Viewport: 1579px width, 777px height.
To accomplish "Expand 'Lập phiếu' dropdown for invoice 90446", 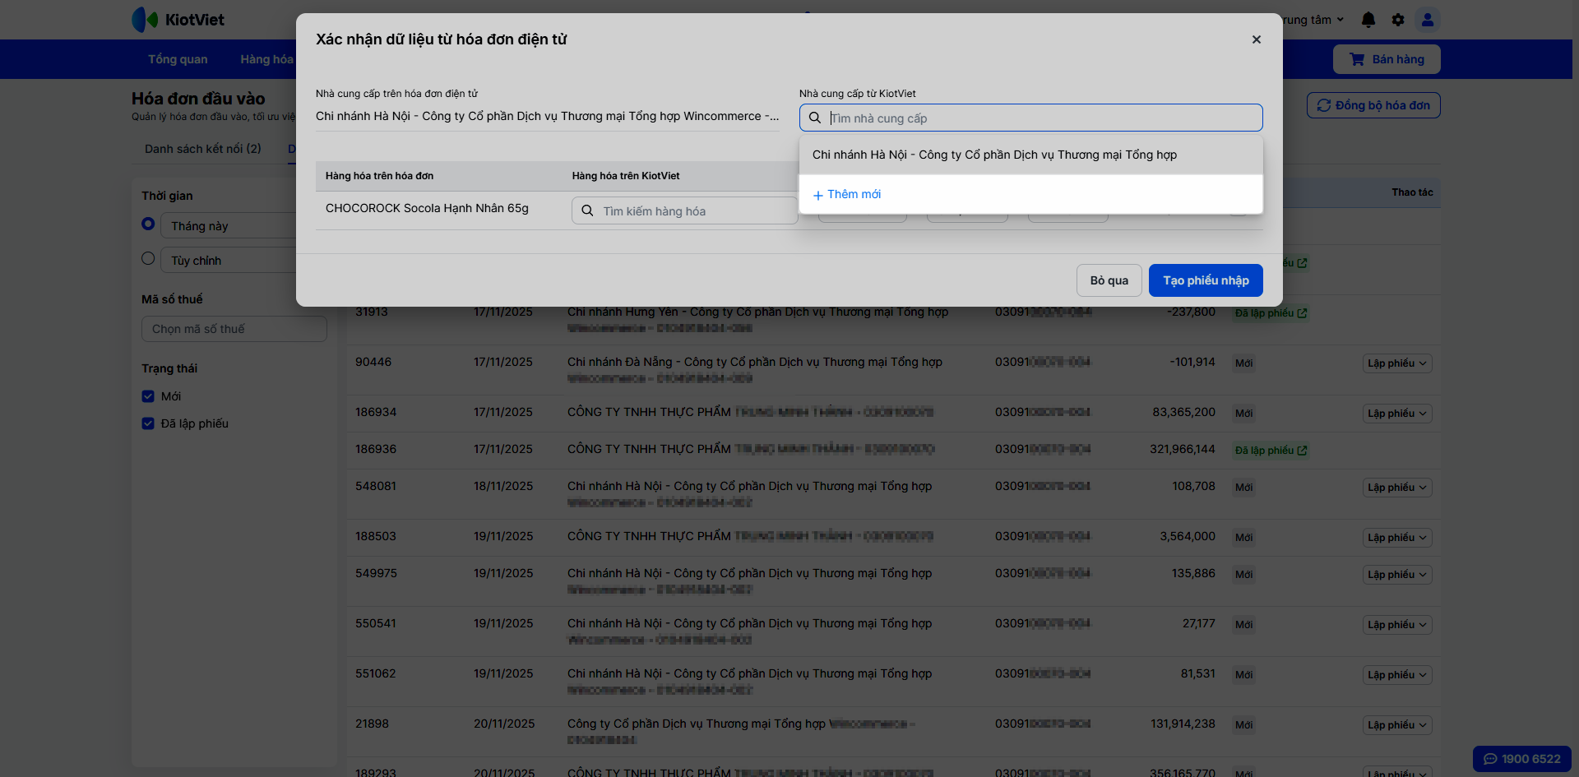I will pyautogui.click(x=1397, y=363).
